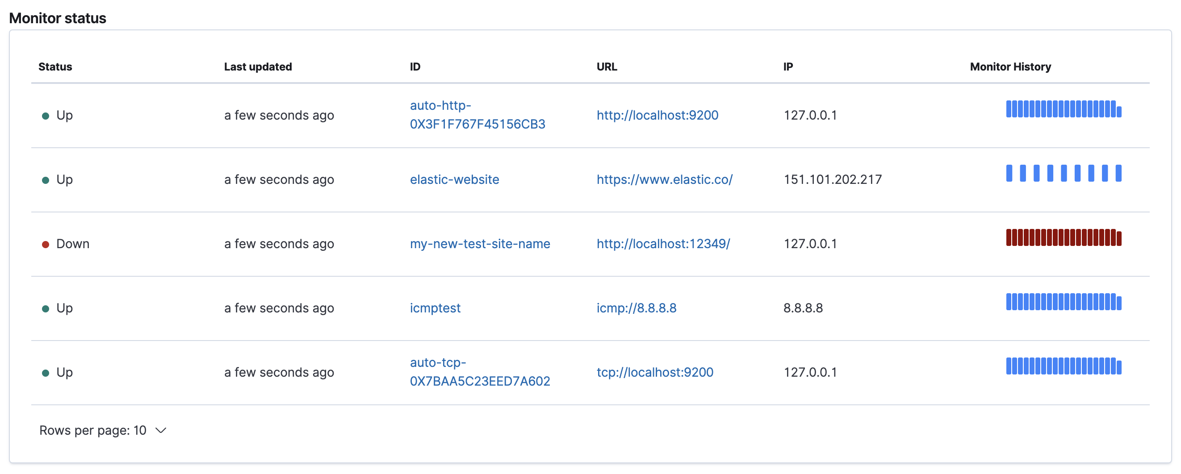Click the Status column header
This screenshot has width=1181, height=474.
55,67
